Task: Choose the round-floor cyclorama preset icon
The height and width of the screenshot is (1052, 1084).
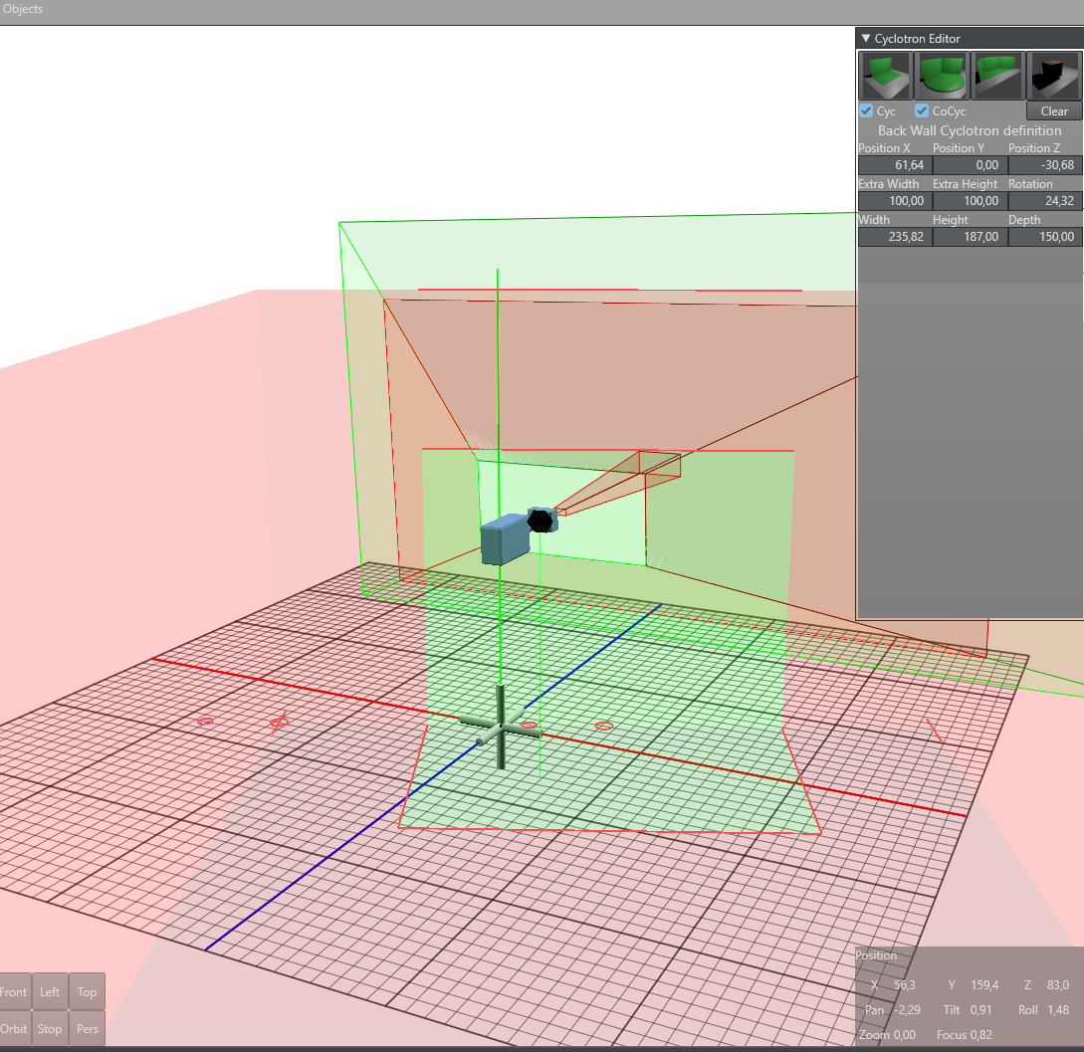Action: [941, 76]
